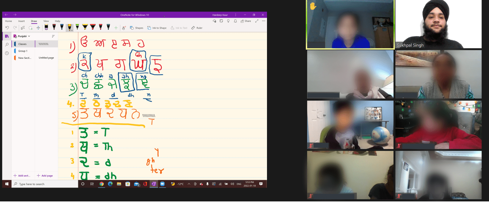The width and height of the screenshot is (489, 204).
Task: Select the Eraser tool
Action: [46, 27]
